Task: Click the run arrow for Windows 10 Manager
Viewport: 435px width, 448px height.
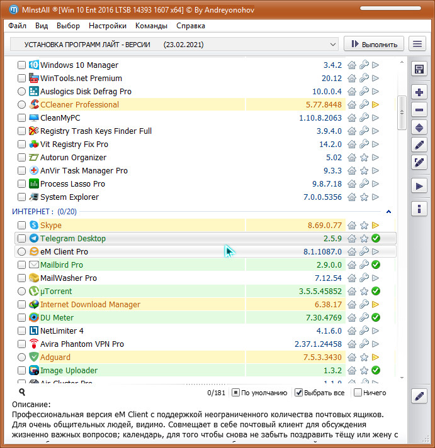Action: [375, 65]
